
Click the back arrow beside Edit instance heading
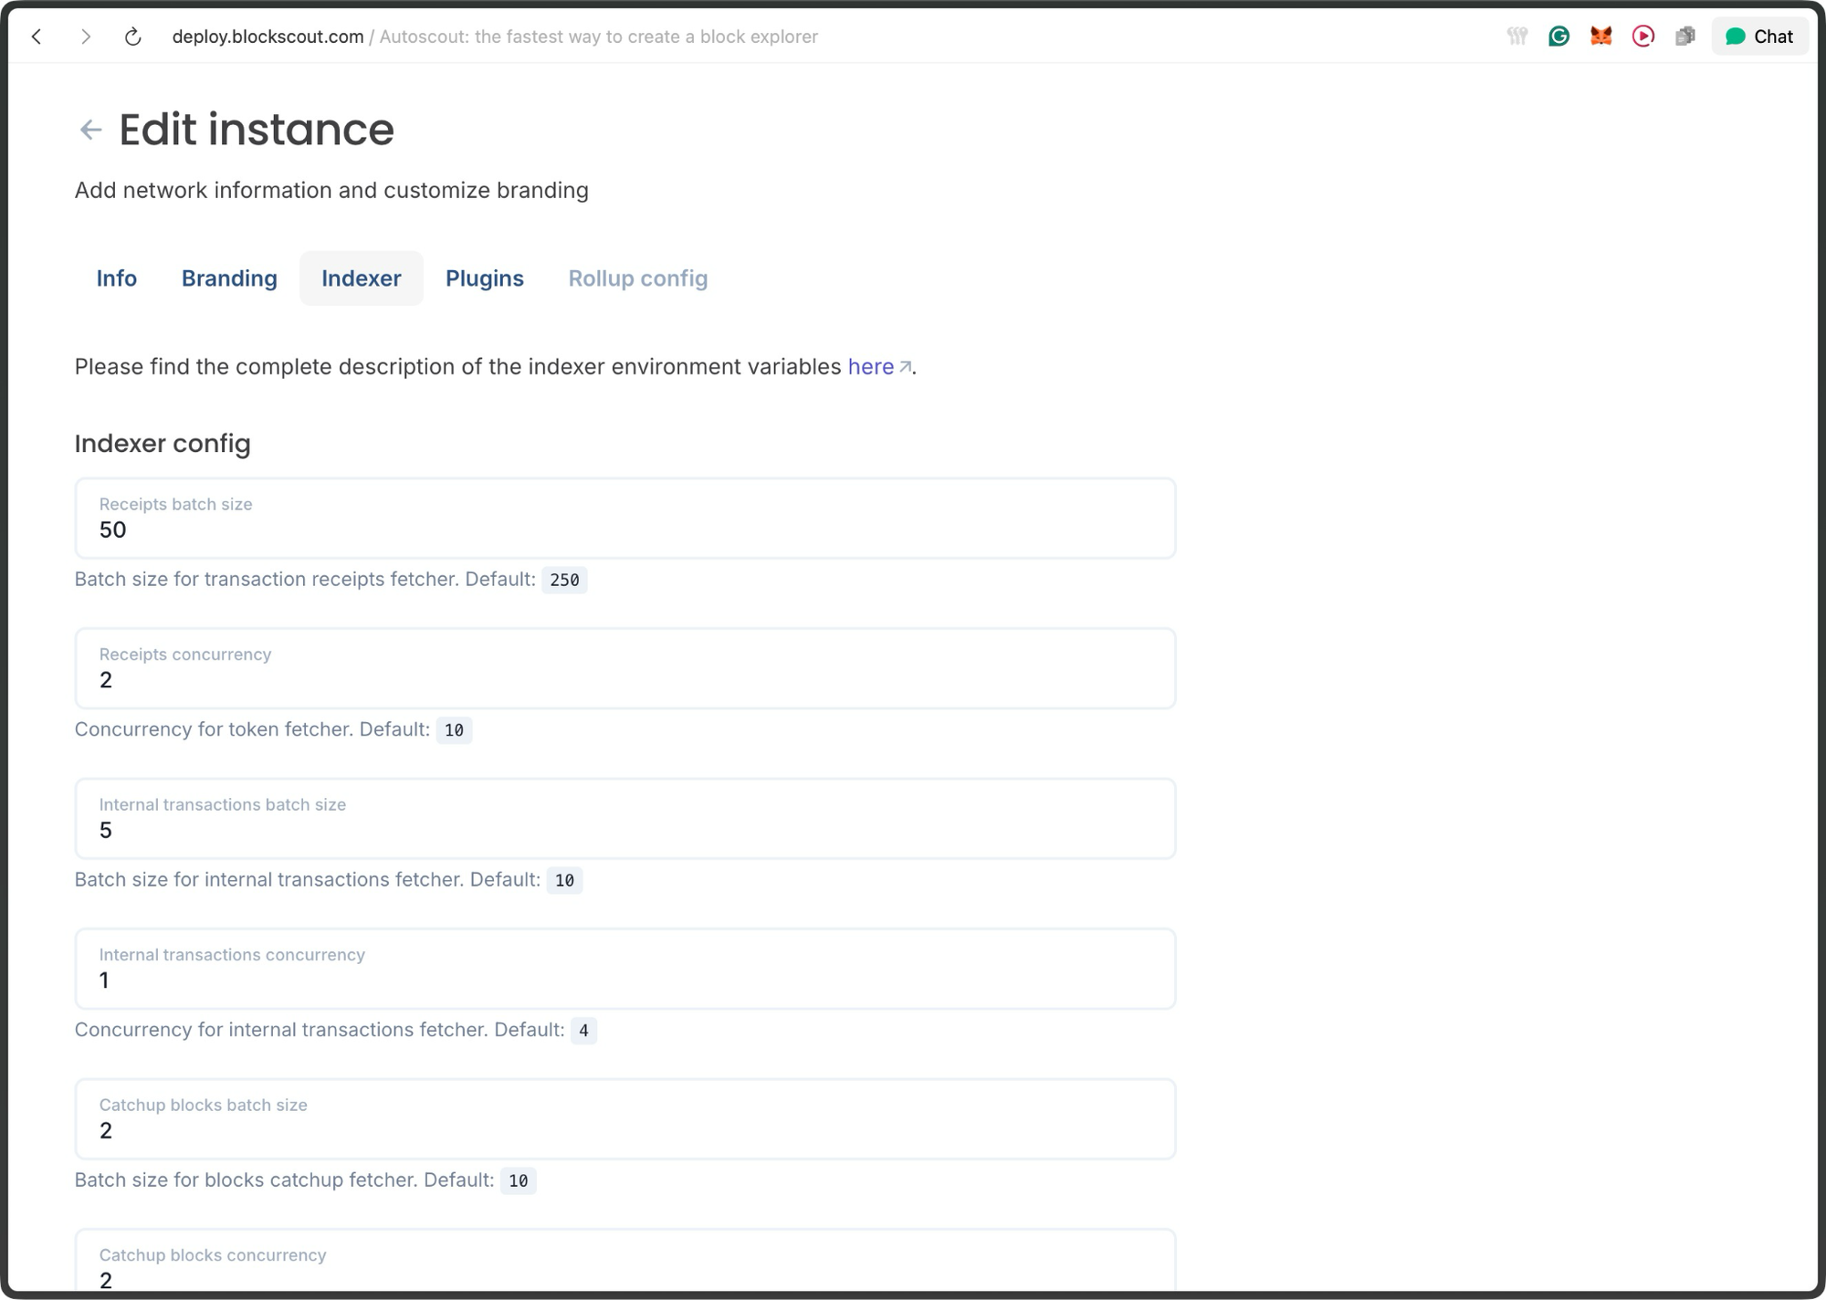[90, 130]
